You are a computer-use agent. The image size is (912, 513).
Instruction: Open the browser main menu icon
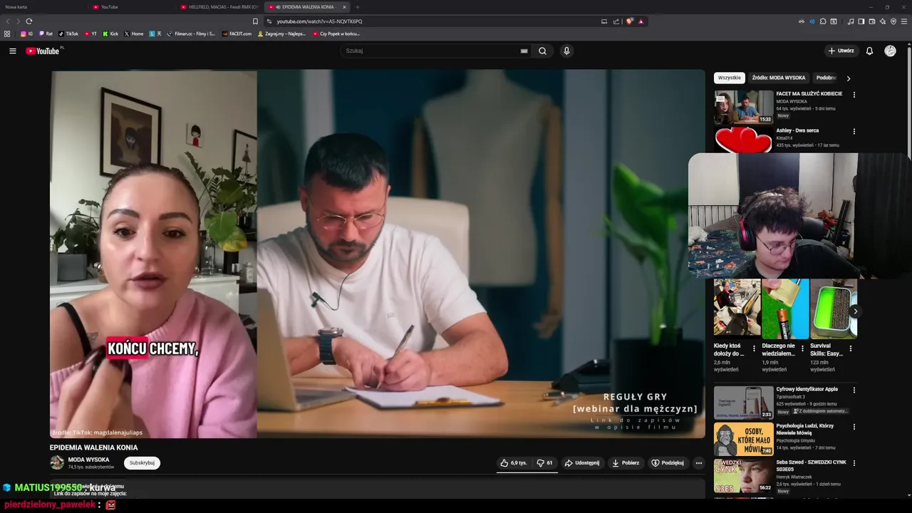coord(904,21)
